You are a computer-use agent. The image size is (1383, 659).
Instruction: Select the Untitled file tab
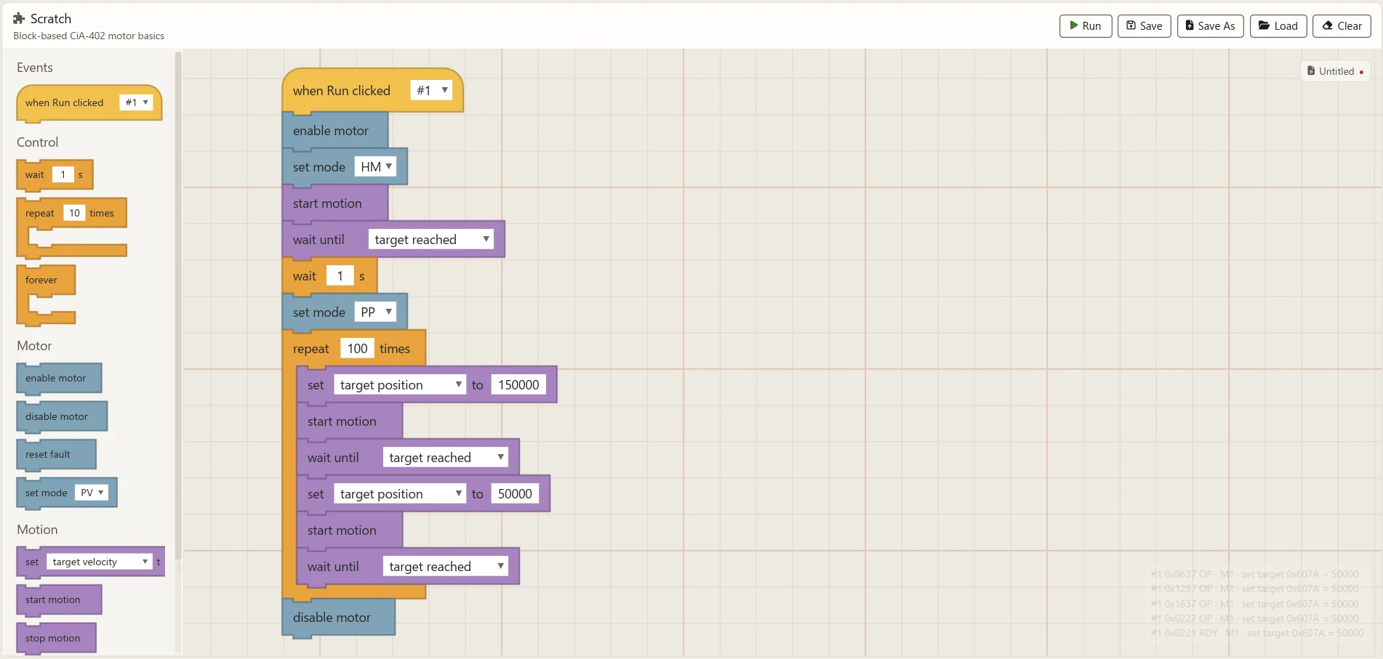pyautogui.click(x=1335, y=71)
